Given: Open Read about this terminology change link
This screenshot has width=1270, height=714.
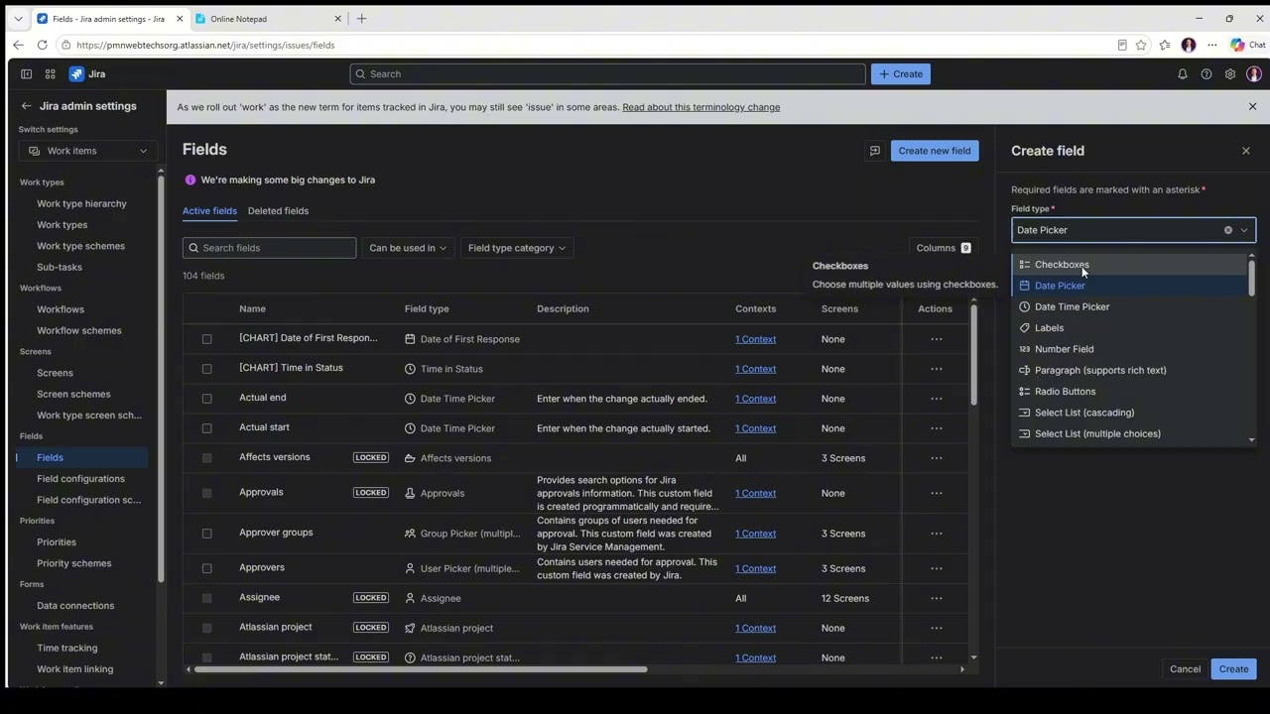Looking at the screenshot, I should click(x=701, y=107).
